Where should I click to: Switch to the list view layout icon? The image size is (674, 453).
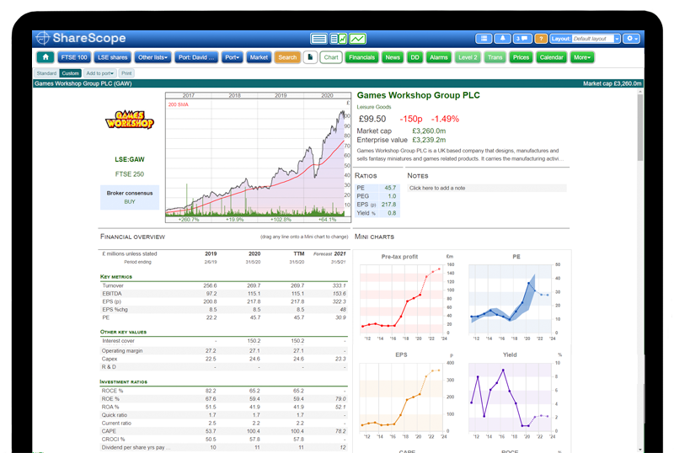click(x=318, y=39)
